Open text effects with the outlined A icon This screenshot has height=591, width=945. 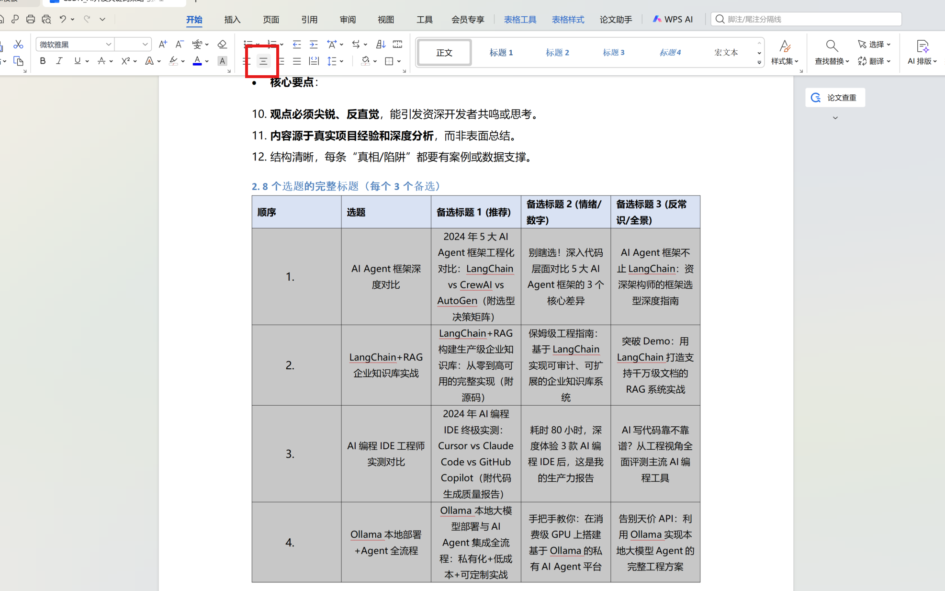tap(150, 61)
